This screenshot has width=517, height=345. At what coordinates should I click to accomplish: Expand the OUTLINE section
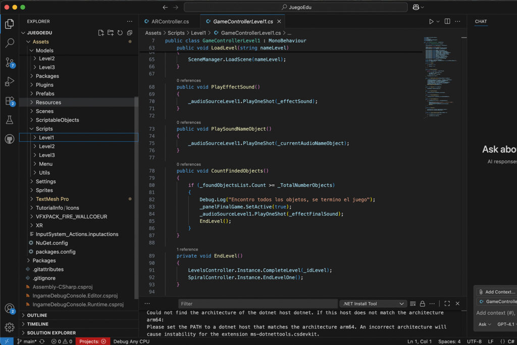coord(37,315)
